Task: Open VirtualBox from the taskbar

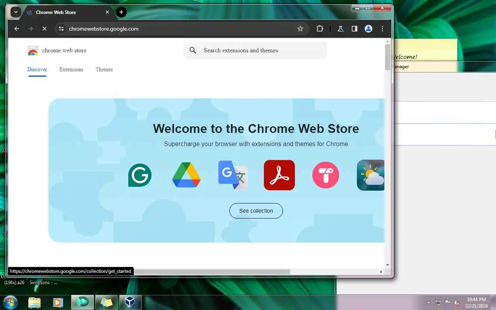Action: [x=131, y=302]
